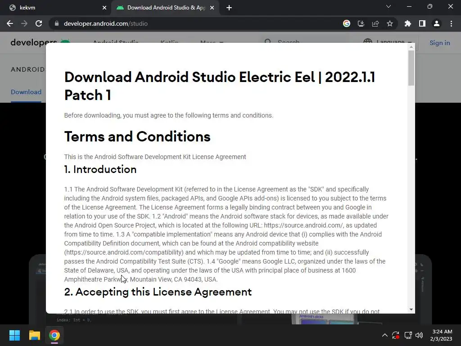Click the sync tray icon with red dot
The height and width of the screenshot is (346, 461).
pyautogui.click(x=396, y=335)
